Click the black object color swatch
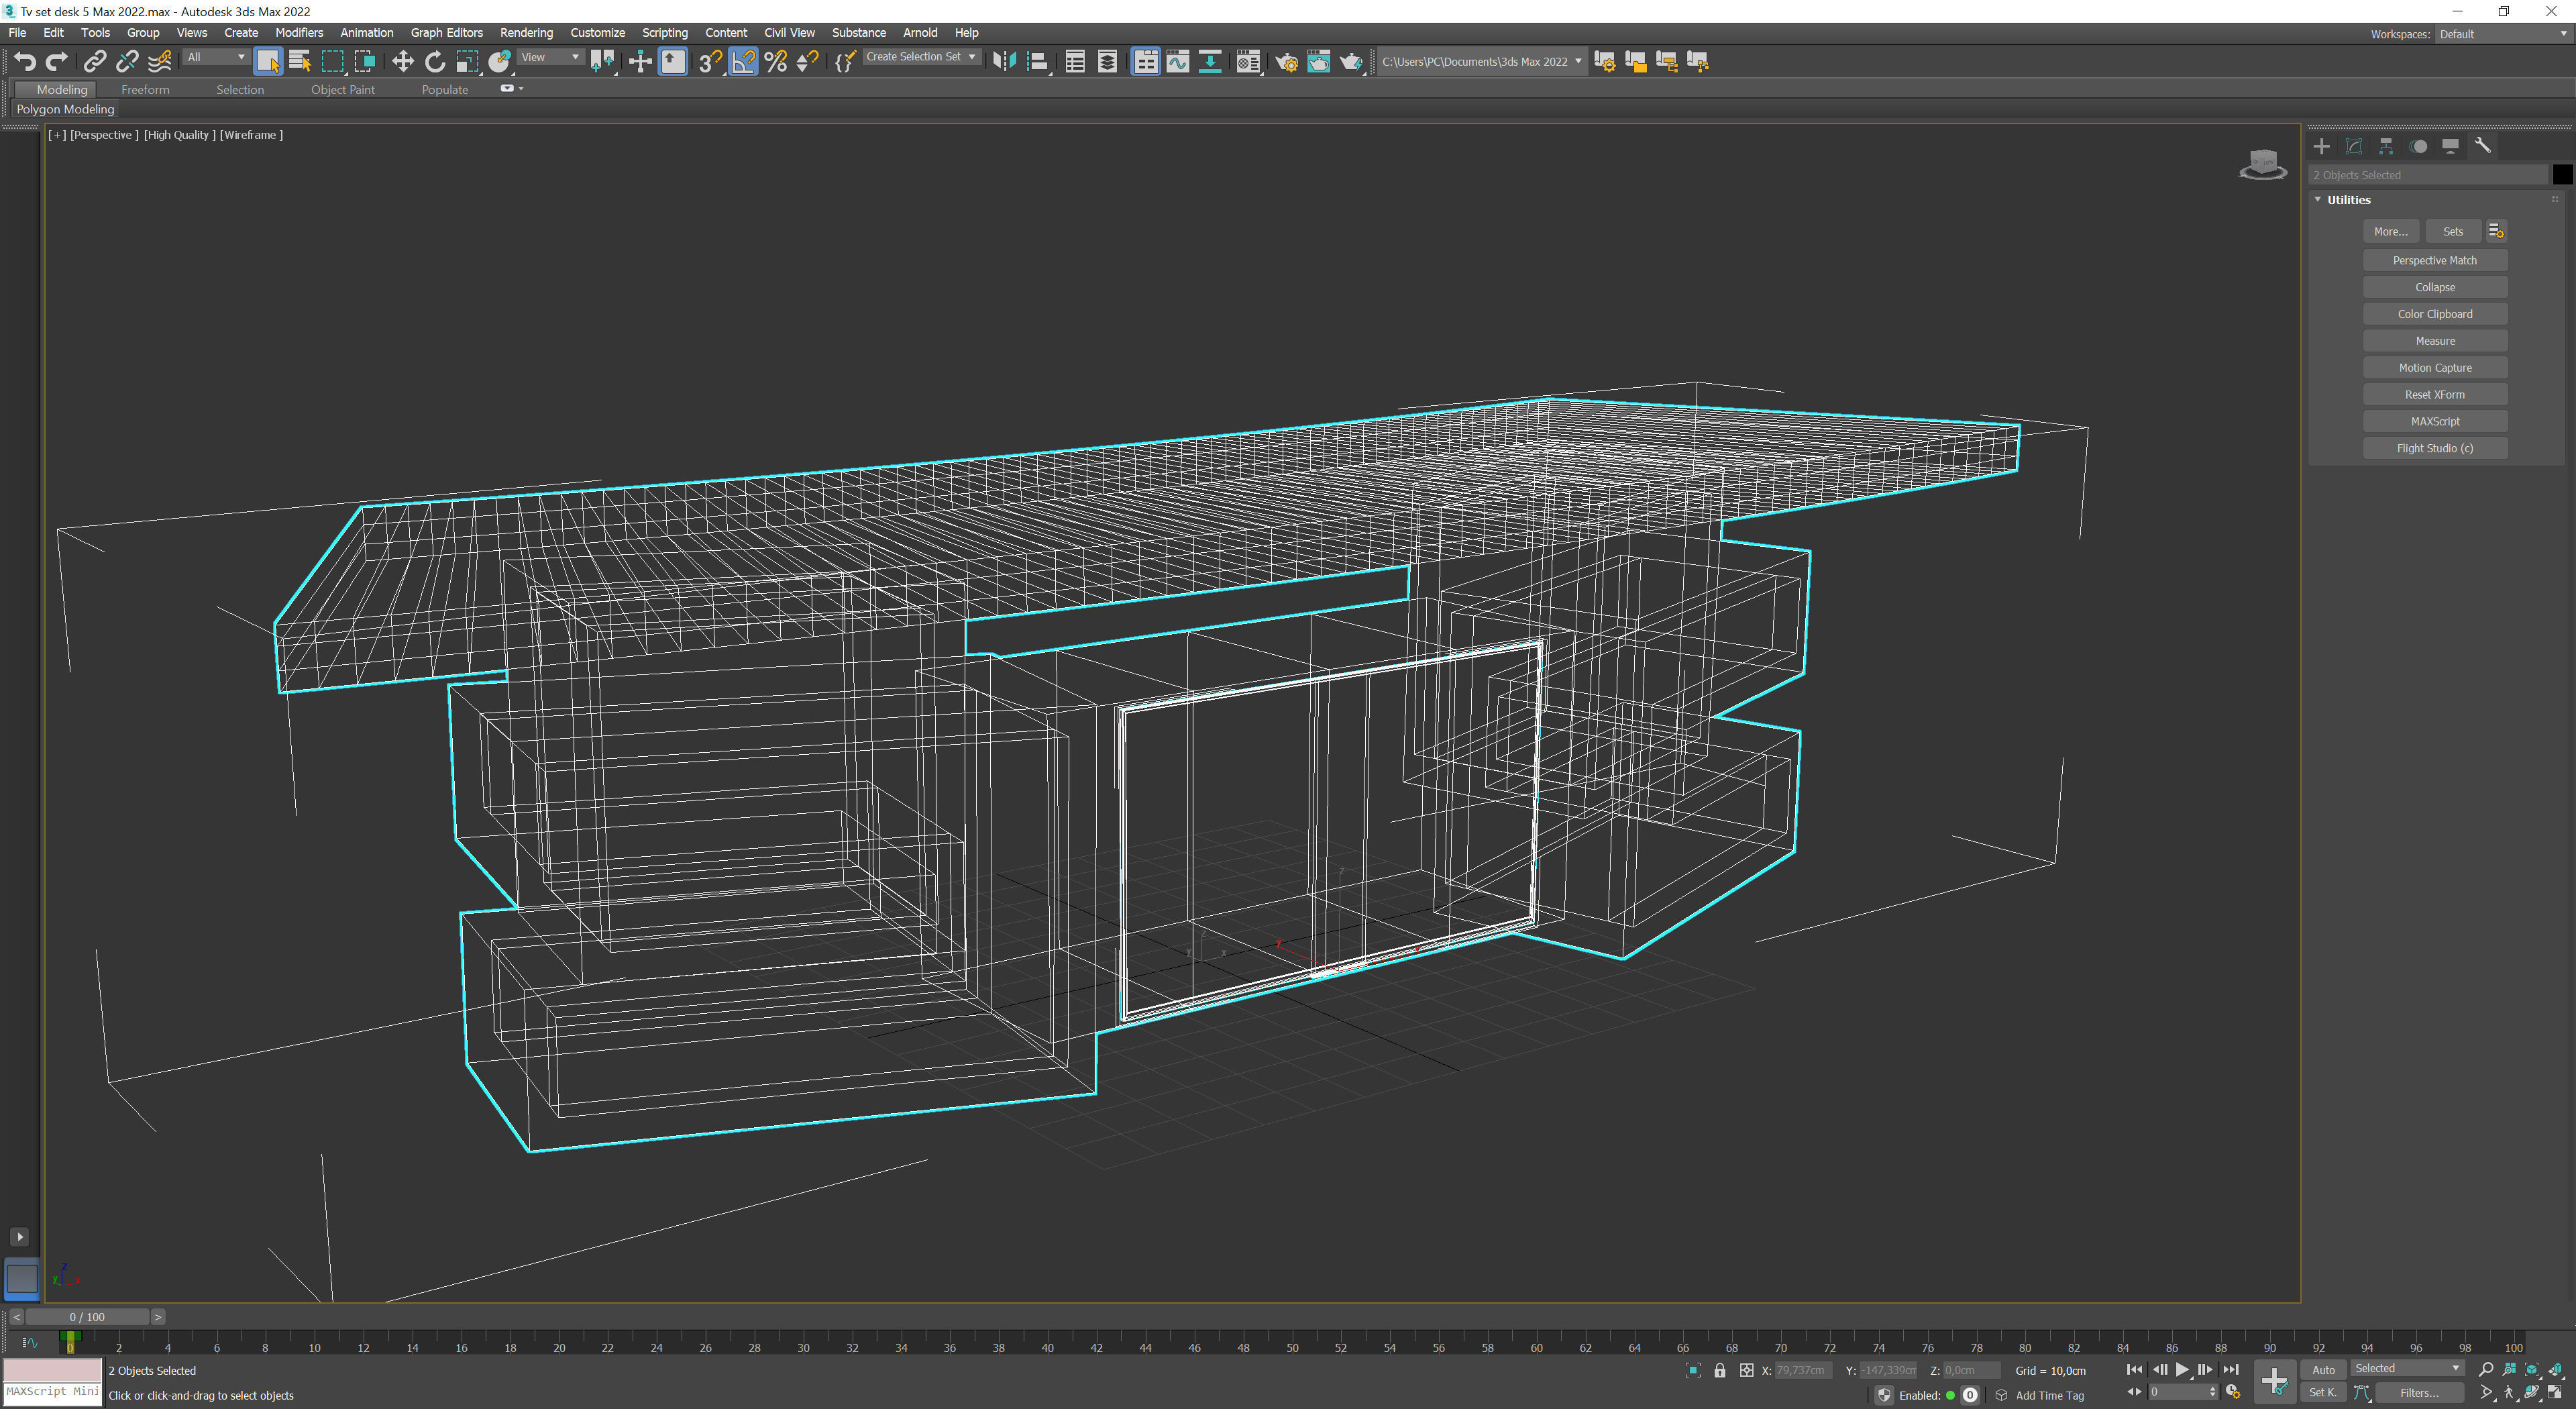Image resolution: width=2576 pixels, height=1409 pixels. pyautogui.click(x=2562, y=175)
